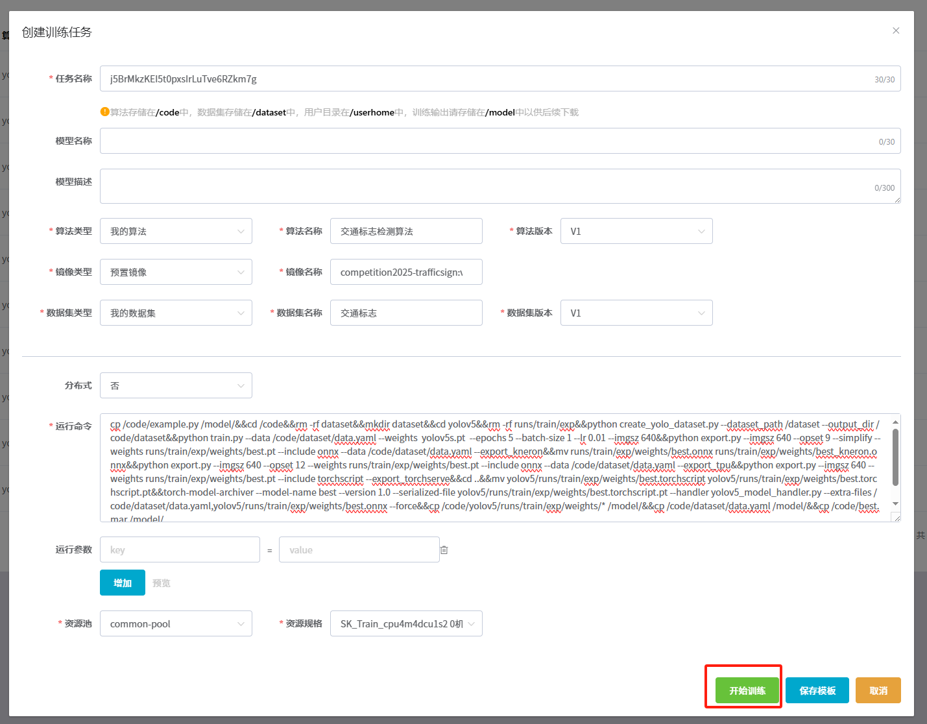This screenshot has width=927, height=724.
Task: Close the 创建训练任务 dialog
Action: coord(896,30)
